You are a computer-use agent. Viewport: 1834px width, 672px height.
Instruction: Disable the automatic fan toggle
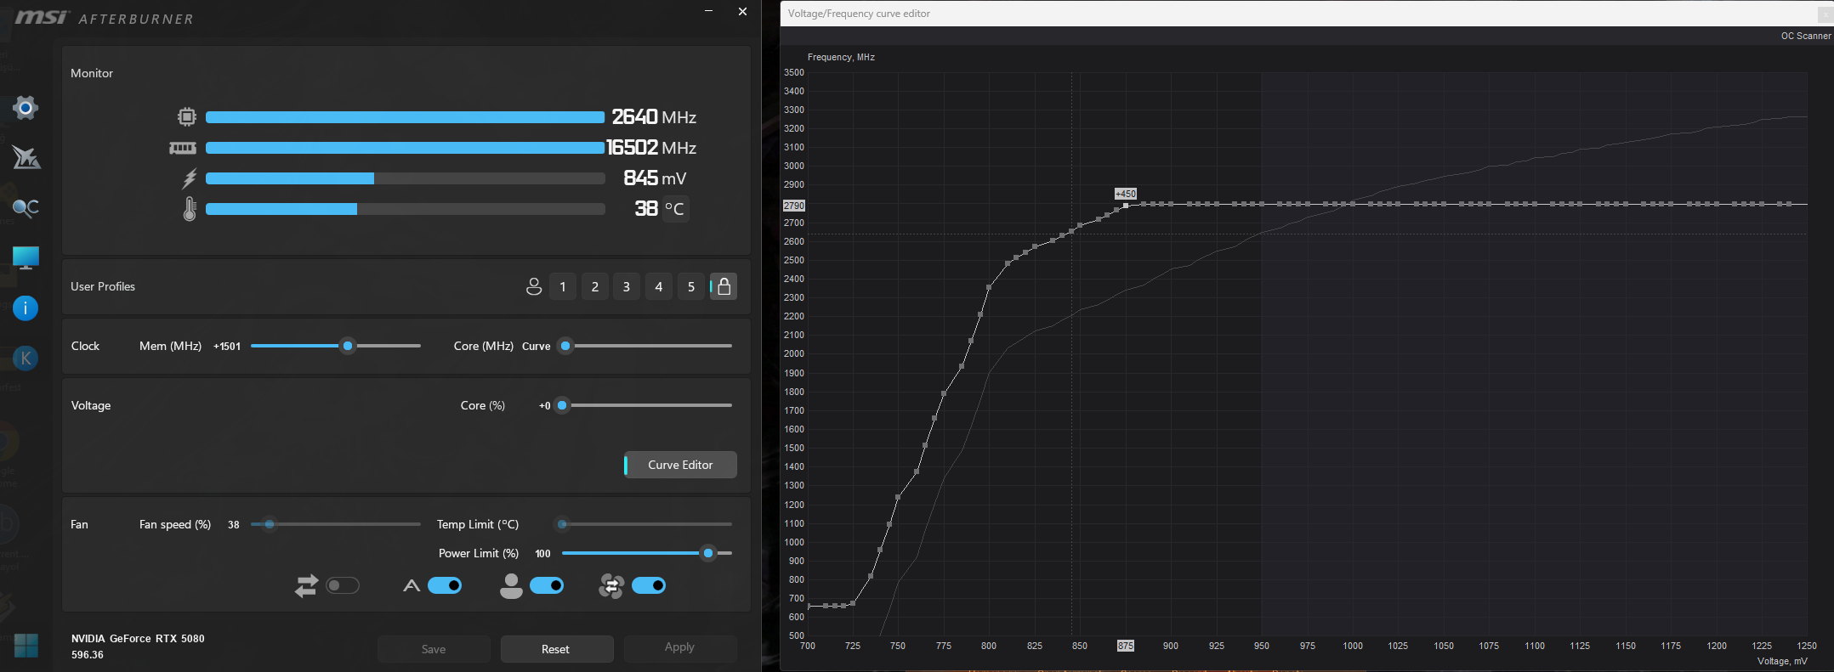coord(445,585)
